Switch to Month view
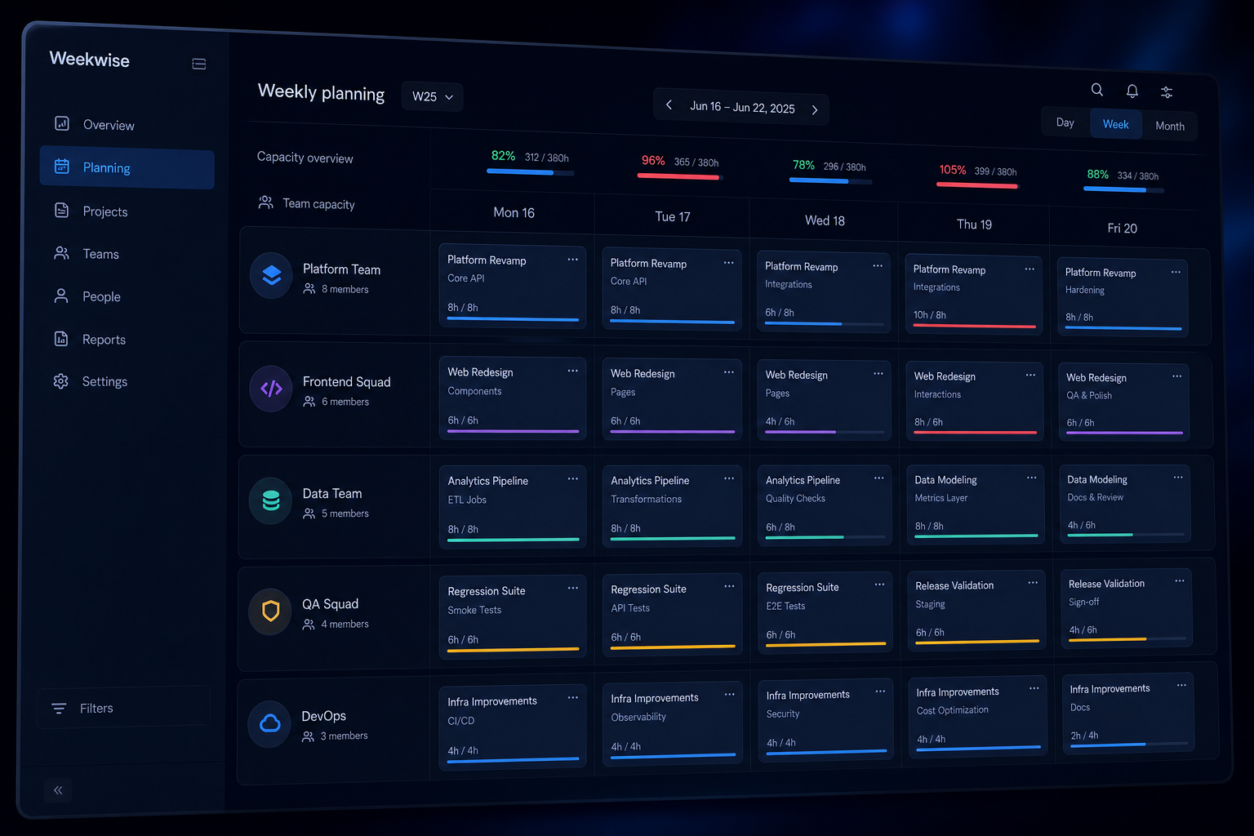1254x836 pixels. pyautogui.click(x=1169, y=127)
